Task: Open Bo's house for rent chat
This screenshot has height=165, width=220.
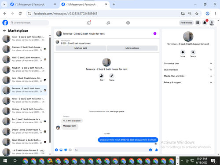Action: 24,121
